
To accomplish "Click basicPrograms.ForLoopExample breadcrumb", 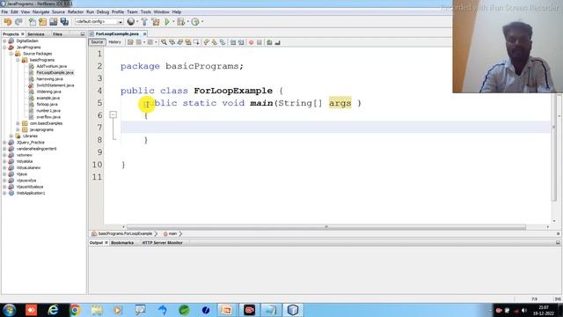I will [125, 234].
